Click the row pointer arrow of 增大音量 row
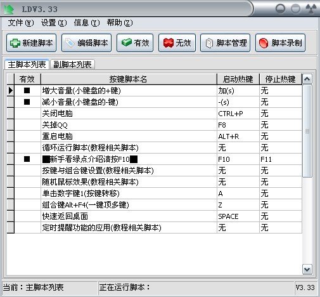The image size is (320, 297). pyautogui.click(x=10, y=91)
